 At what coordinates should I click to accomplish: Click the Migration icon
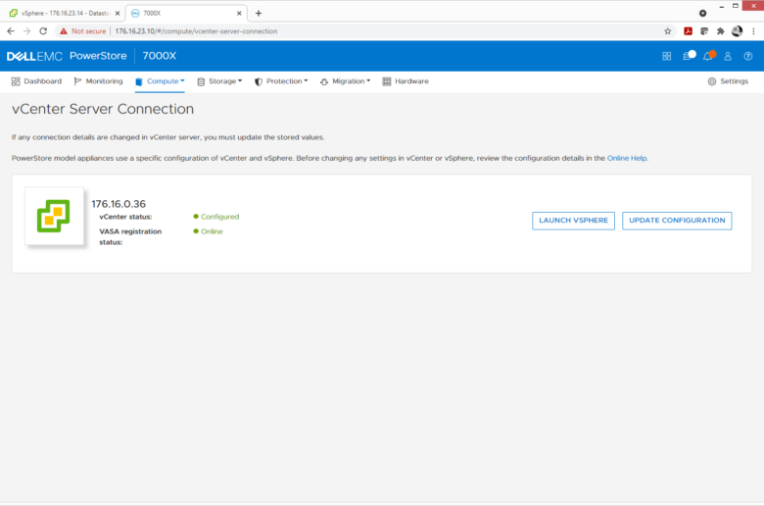click(324, 81)
